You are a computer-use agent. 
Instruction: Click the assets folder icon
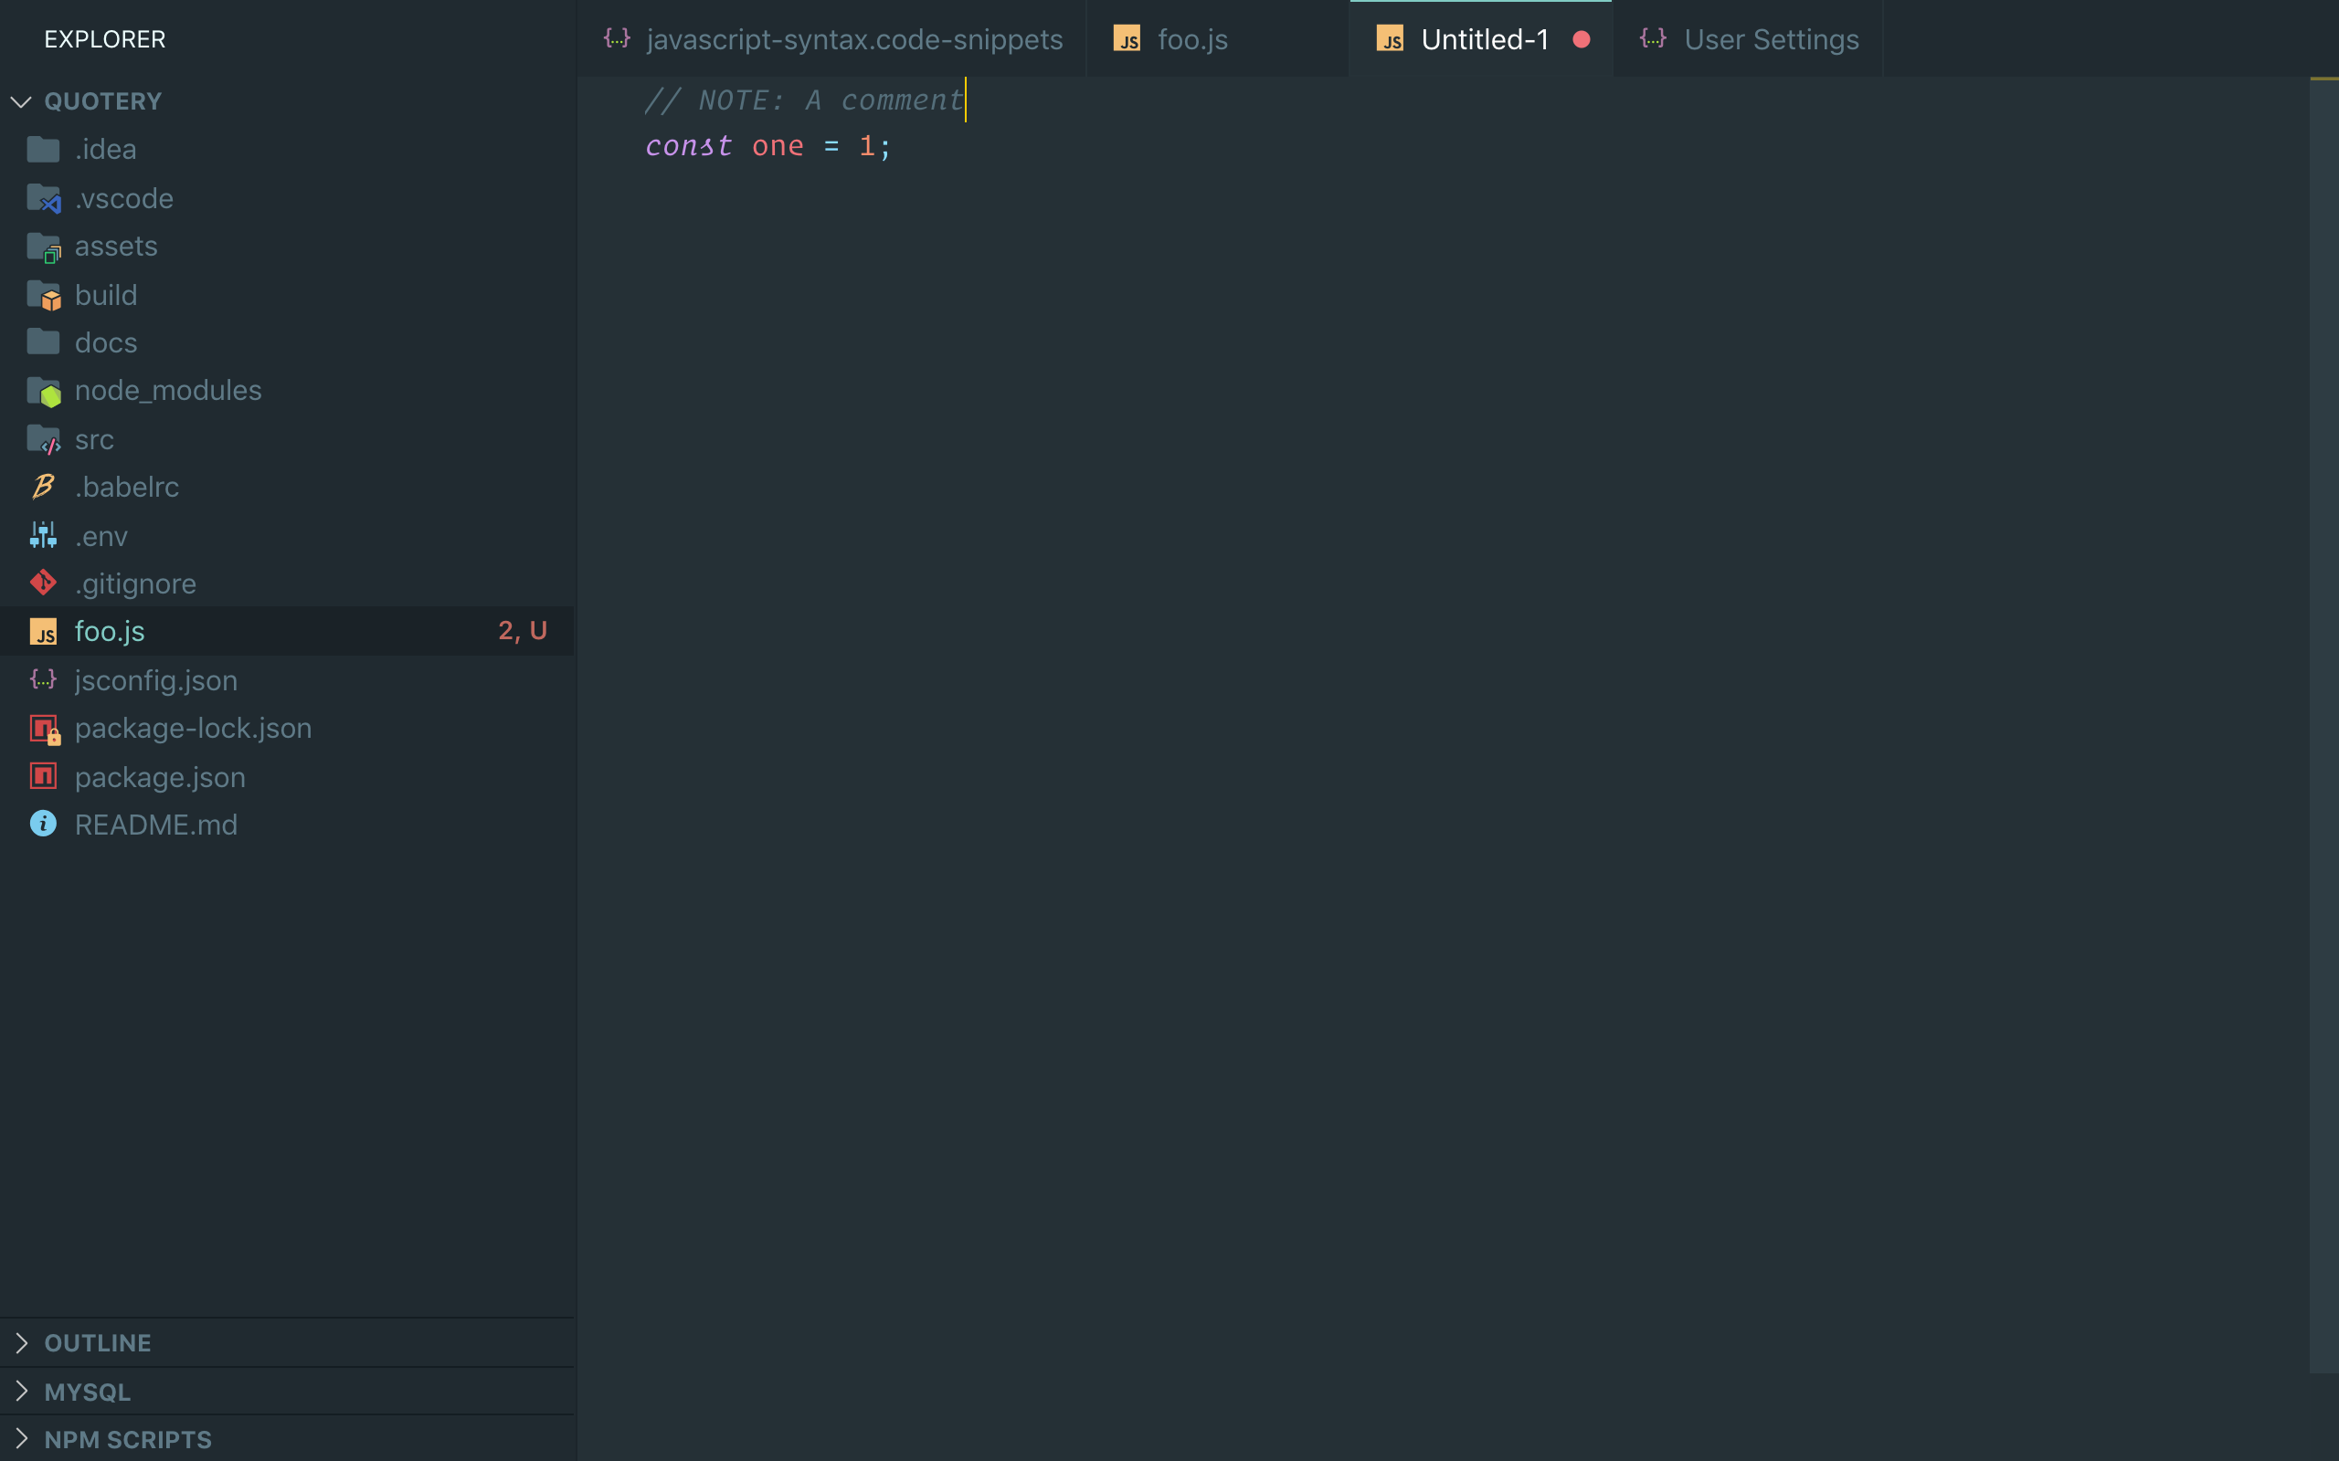point(44,247)
